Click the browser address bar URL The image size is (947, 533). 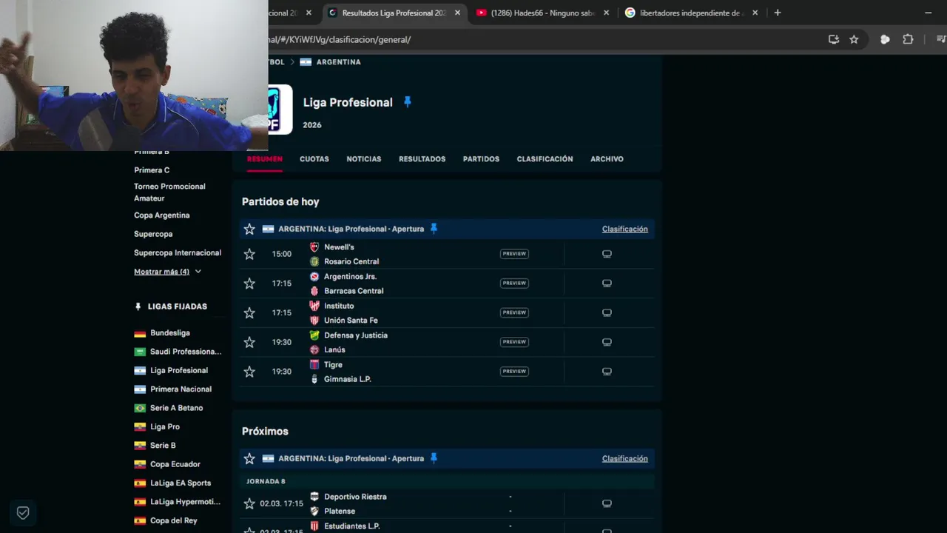click(340, 39)
